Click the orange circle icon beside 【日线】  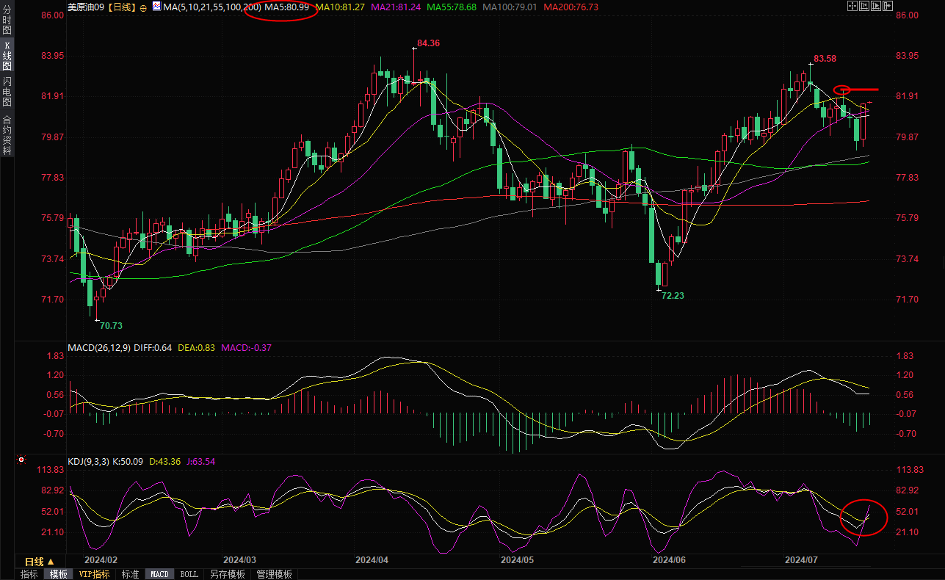142,7
